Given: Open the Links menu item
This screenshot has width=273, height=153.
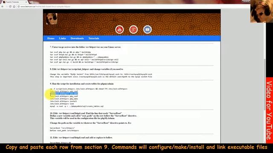Looking at the screenshot, I should tap(62, 38).
